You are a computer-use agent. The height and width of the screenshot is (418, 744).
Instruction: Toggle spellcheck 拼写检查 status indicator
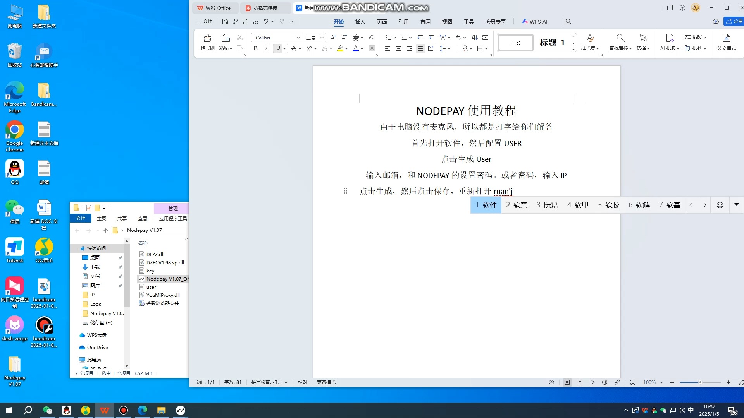[x=269, y=382]
